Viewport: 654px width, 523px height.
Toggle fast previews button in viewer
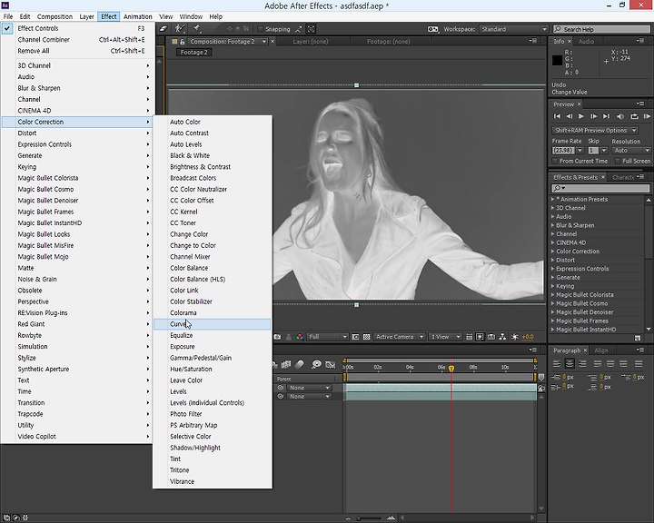481,337
